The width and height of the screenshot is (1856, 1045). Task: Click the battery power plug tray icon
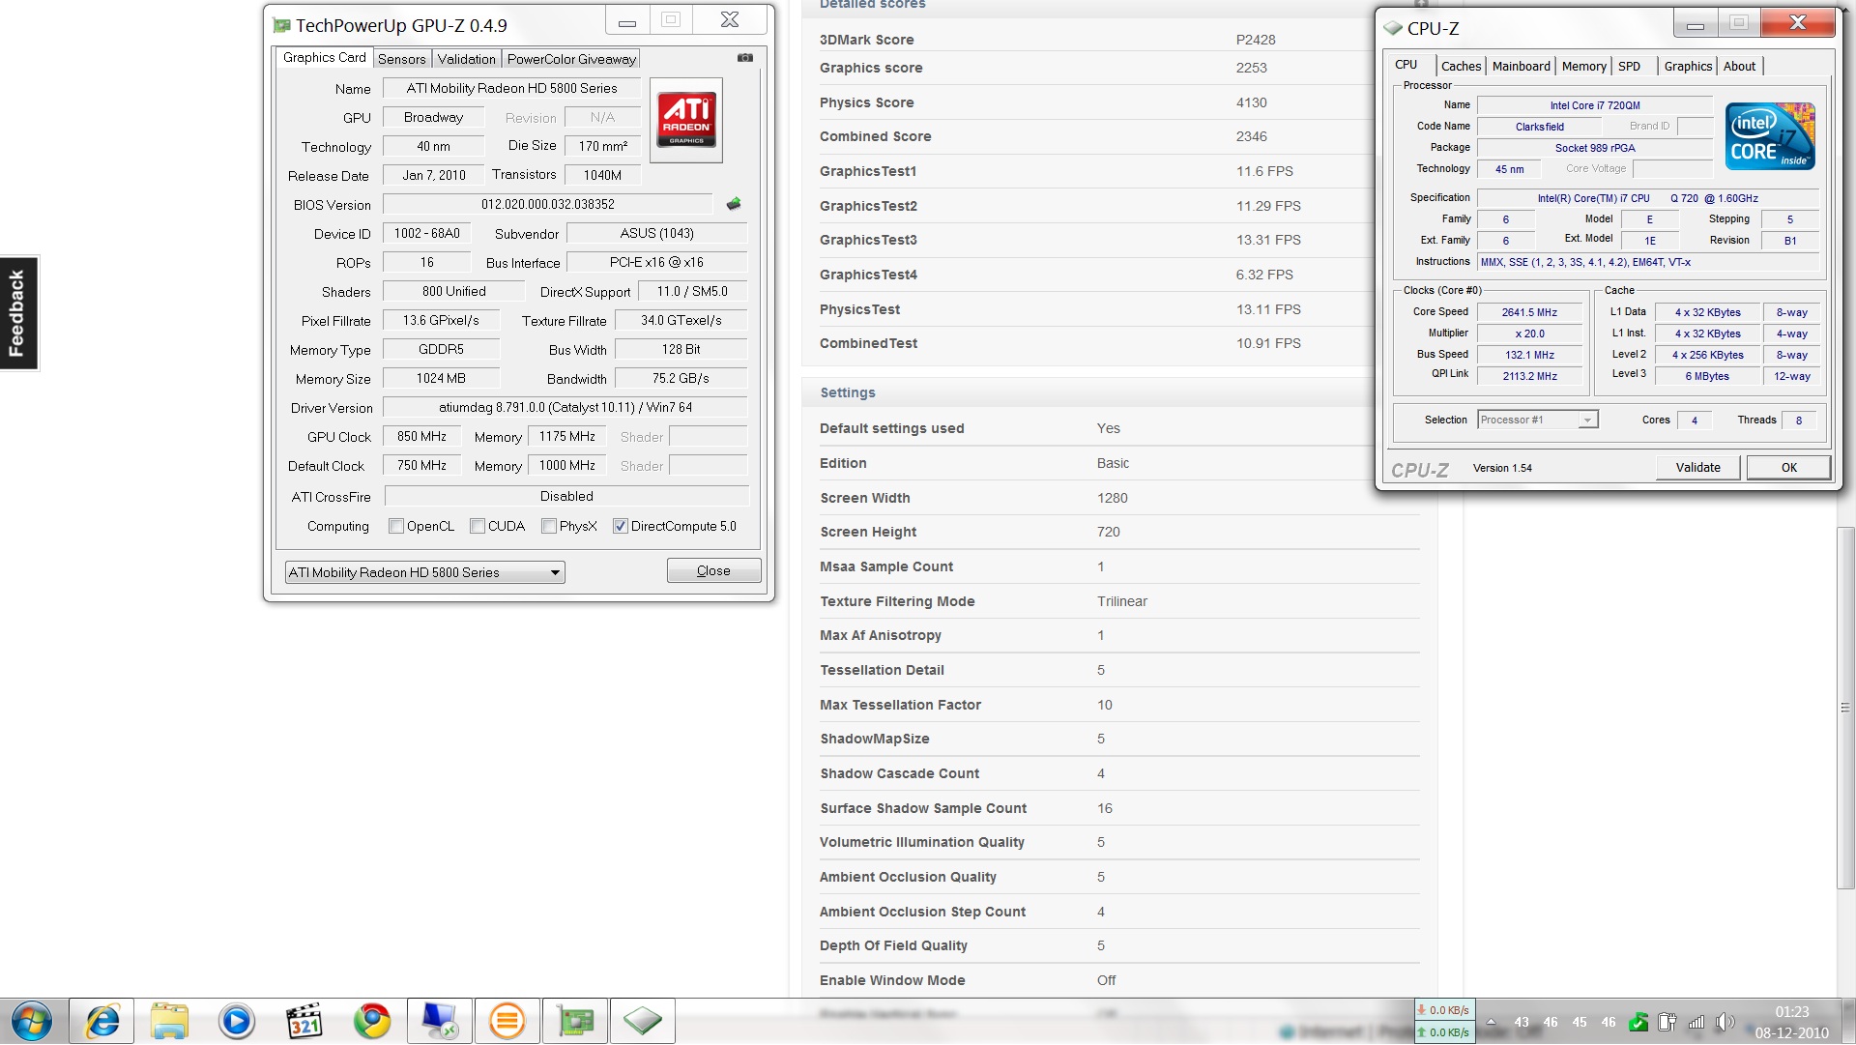click(x=1667, y=1022)
